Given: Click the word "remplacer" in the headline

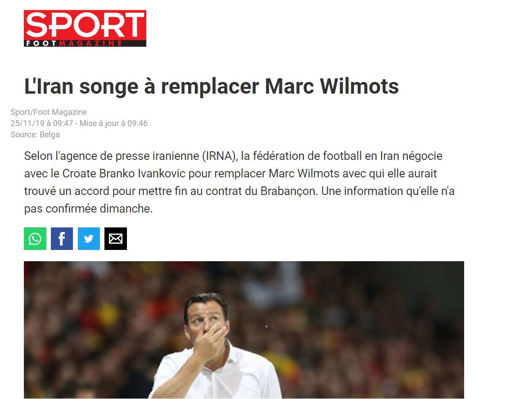Looking at the screenshot, I should [210, 86].
